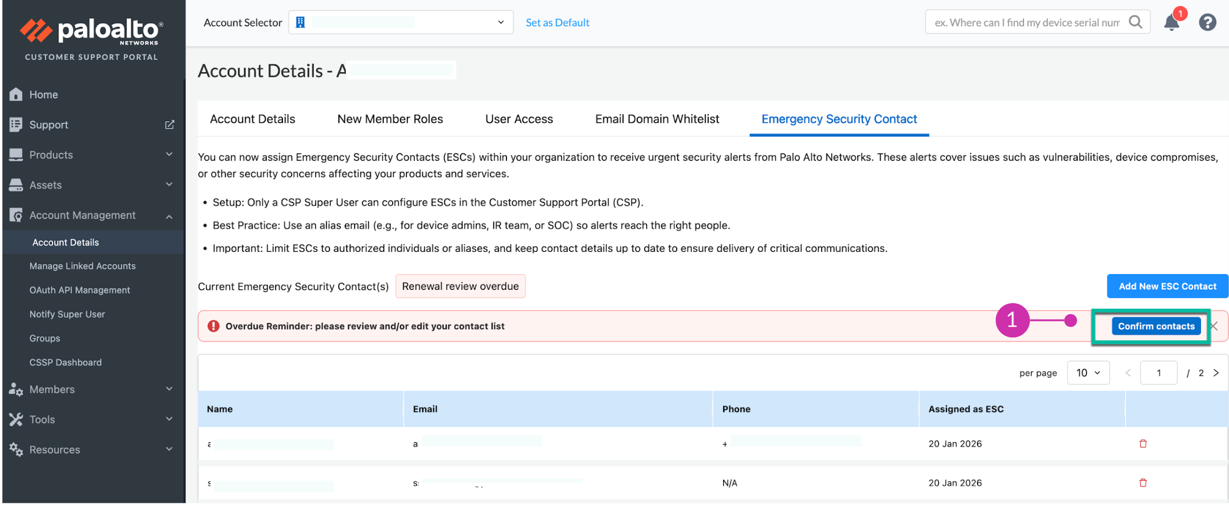
Task: Open the help question mark icon
Action: (1207, 23)
